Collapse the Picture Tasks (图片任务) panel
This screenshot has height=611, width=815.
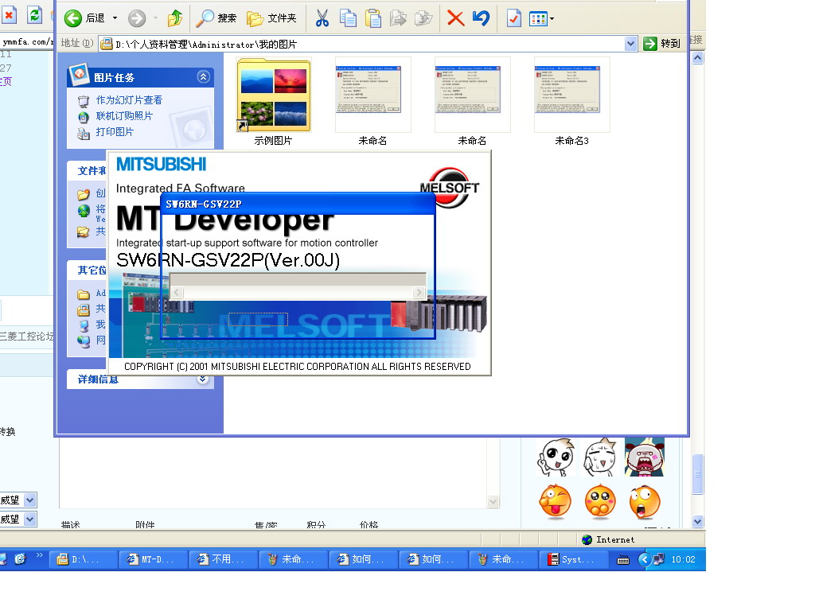(x=204, y=77)
